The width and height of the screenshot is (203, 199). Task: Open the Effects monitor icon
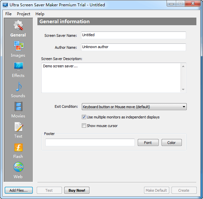[x=18, y=66]
